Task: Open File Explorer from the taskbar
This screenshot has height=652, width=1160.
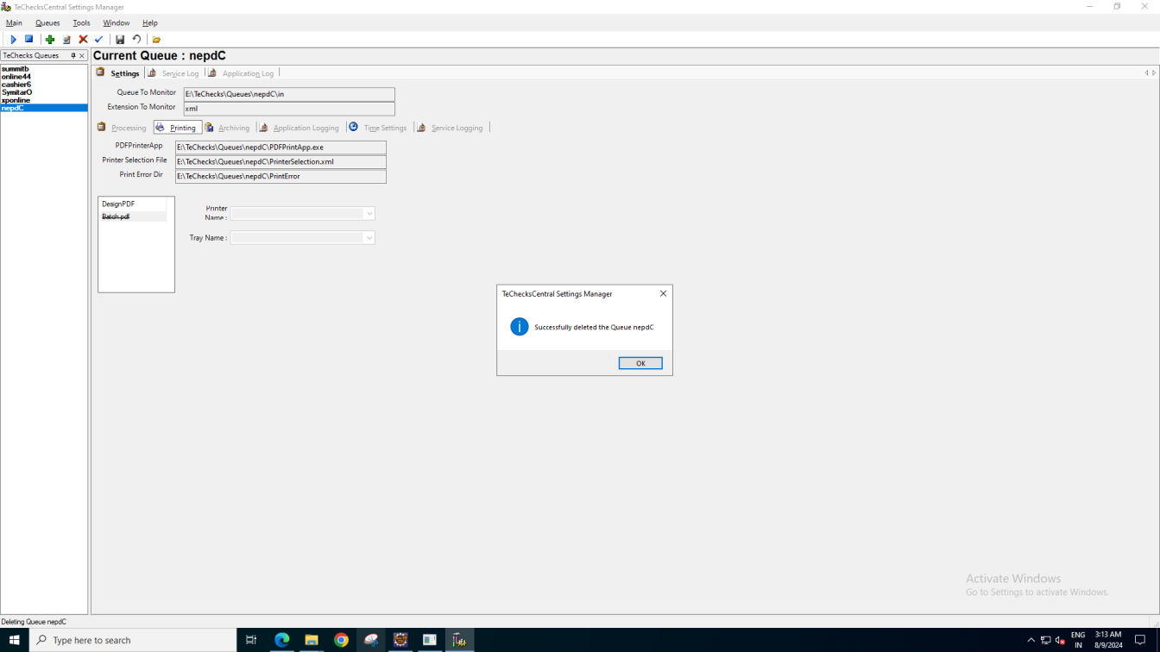Action: 312,640
